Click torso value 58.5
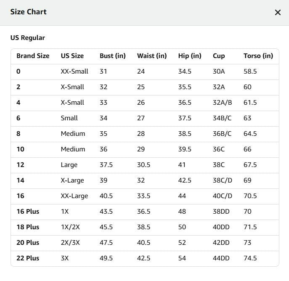 pyautogui.click(x=250, y=72)
